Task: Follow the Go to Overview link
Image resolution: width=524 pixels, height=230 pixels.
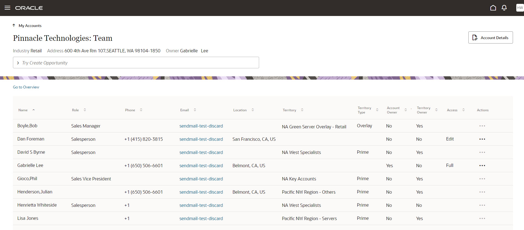Action: click(x=26, y=87)
